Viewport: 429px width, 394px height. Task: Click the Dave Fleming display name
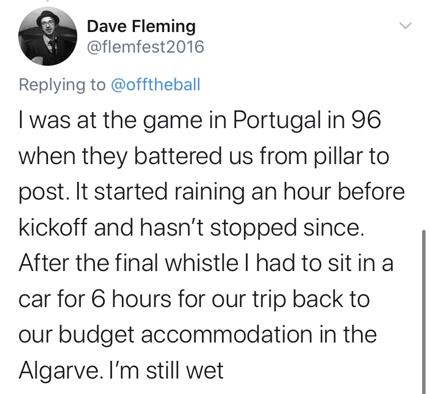click(141, 26)
